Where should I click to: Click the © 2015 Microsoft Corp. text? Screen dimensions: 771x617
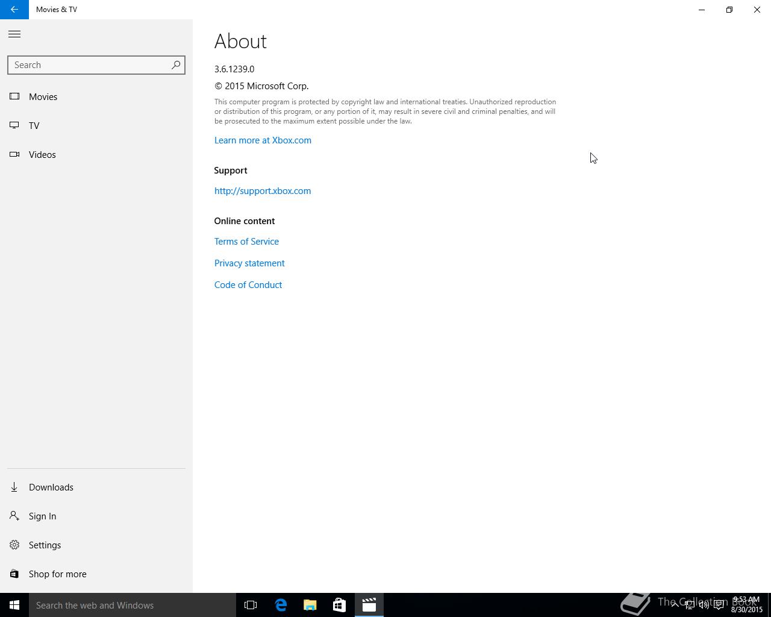click(x=261, y=86)
